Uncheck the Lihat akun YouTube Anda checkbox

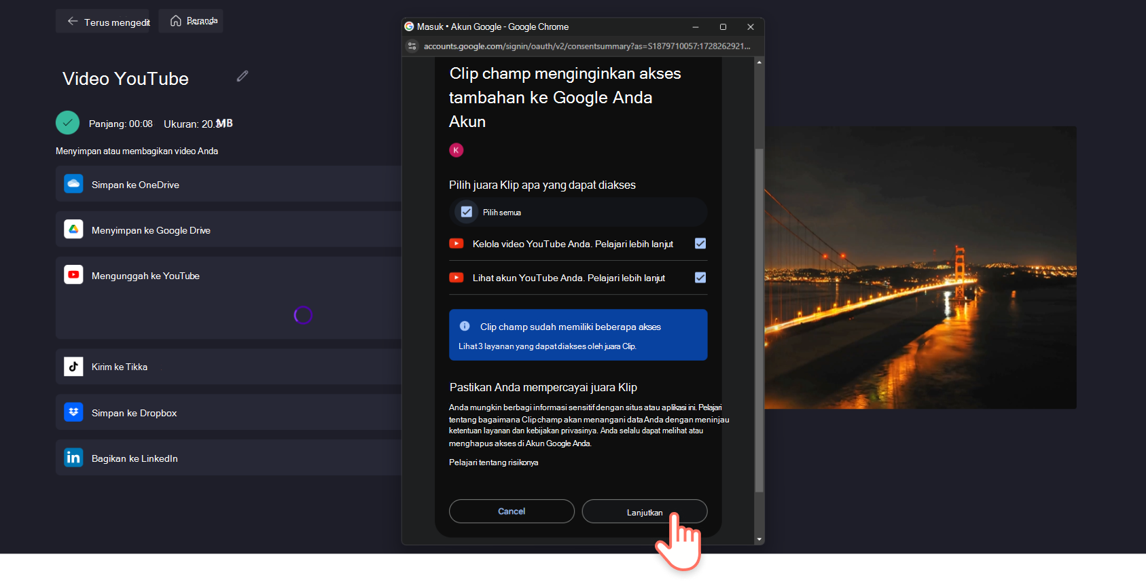(x=700, y=278)
